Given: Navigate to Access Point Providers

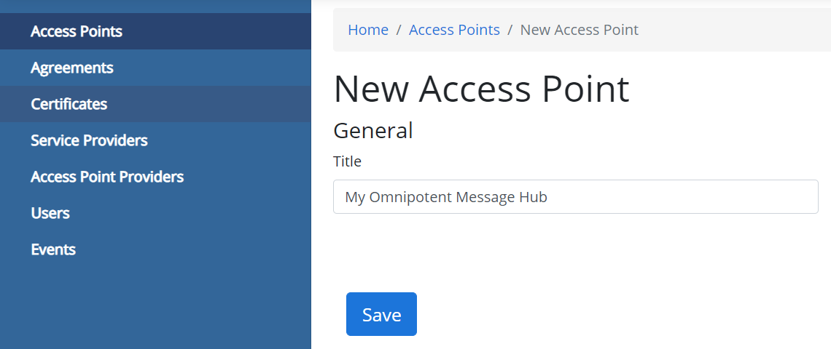Looking at the screenshot, I should pos(107,177).
